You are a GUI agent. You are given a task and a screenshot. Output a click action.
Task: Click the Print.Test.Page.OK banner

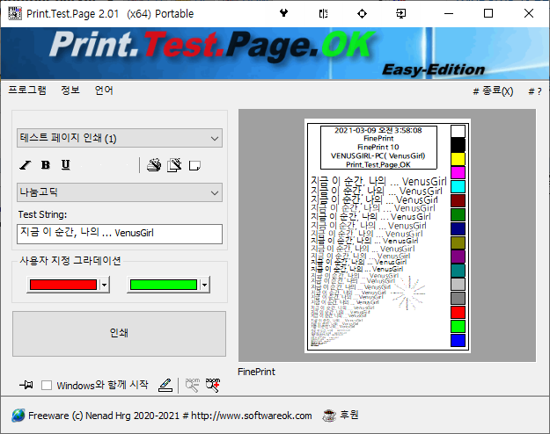[x=275, y=54]
